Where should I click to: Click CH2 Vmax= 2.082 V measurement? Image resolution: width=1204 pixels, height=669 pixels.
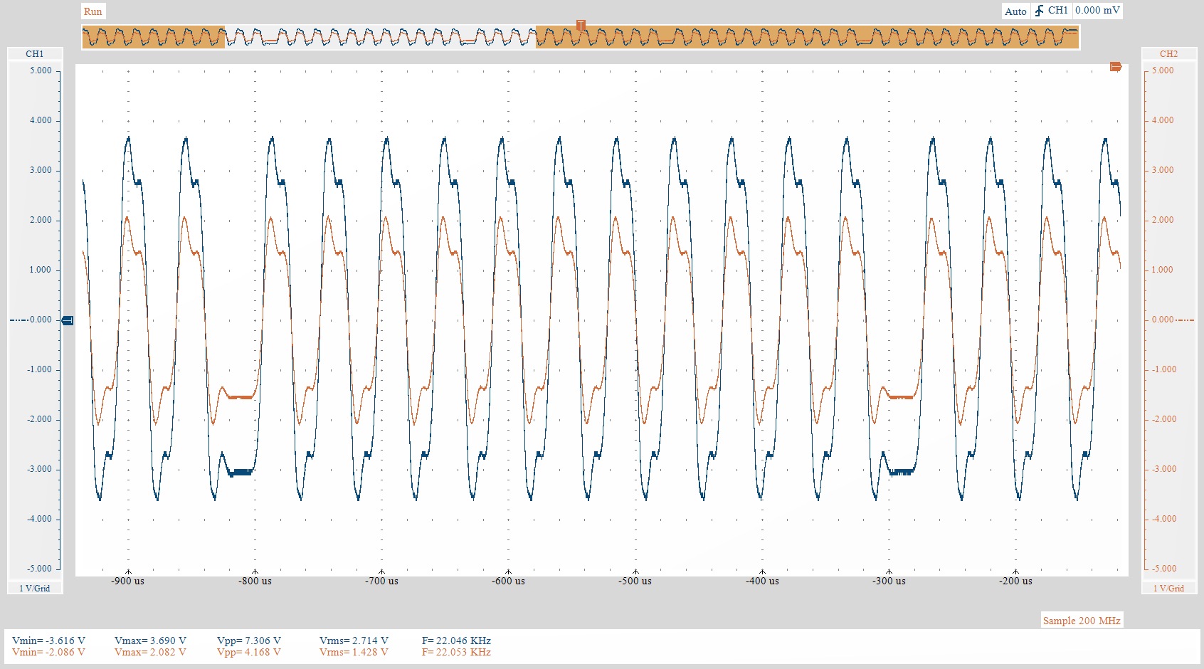[x=150, y=652]
